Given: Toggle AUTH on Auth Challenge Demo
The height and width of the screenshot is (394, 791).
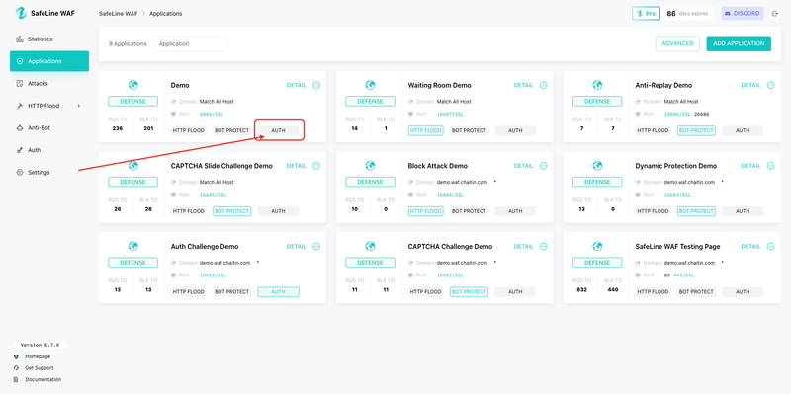Looking at the screenshot, I should point(279,291).
